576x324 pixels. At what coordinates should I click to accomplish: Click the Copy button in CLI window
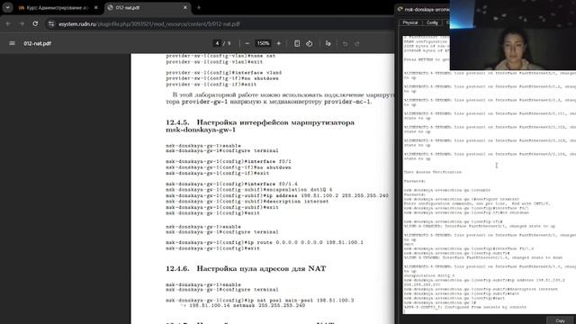coord(560,320)
